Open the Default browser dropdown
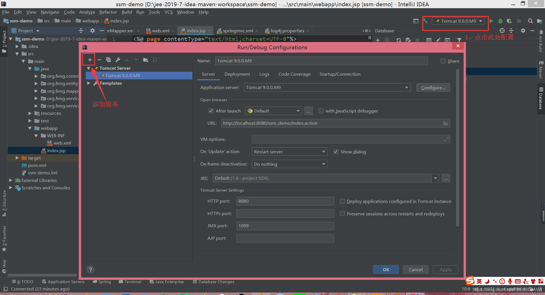This screenshot has width=545, height=295. click(273, 111)
